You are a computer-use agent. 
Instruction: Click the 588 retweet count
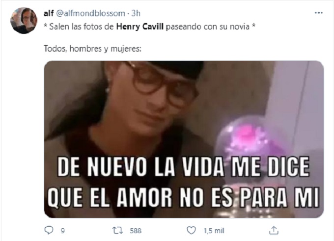(x=136, y=231)
